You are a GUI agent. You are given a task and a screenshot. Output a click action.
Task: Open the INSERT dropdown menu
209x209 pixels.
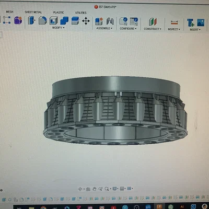195,30
